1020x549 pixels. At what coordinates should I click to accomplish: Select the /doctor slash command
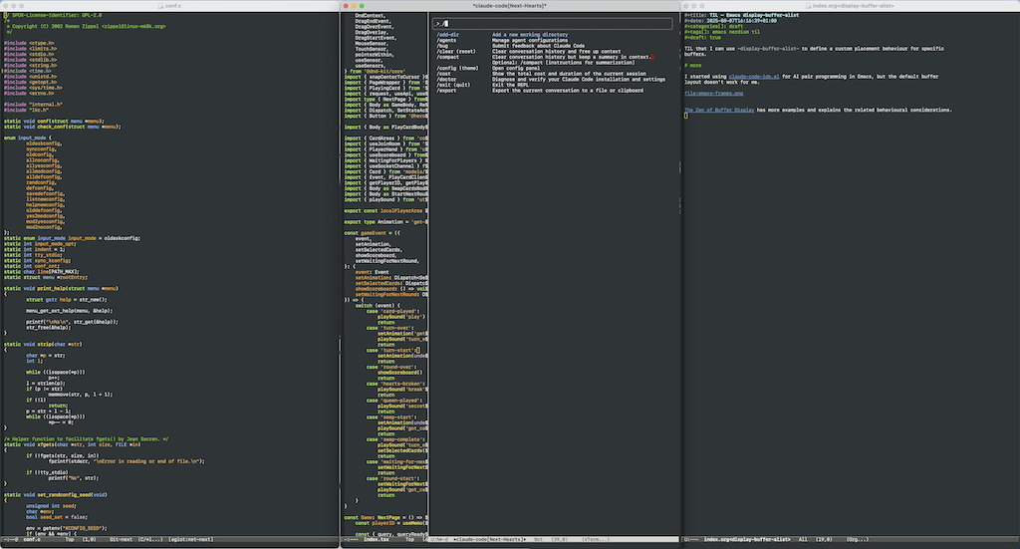coord(446,80)
